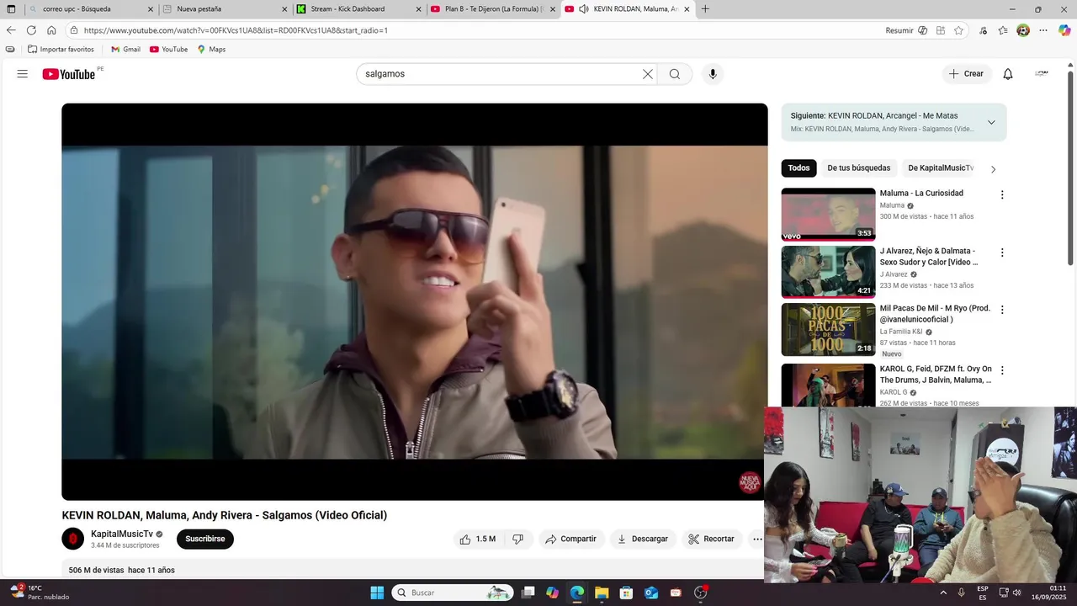Open more actions under the video
Viewport: 1077px width, 606px height.
[x=757, y=539]
